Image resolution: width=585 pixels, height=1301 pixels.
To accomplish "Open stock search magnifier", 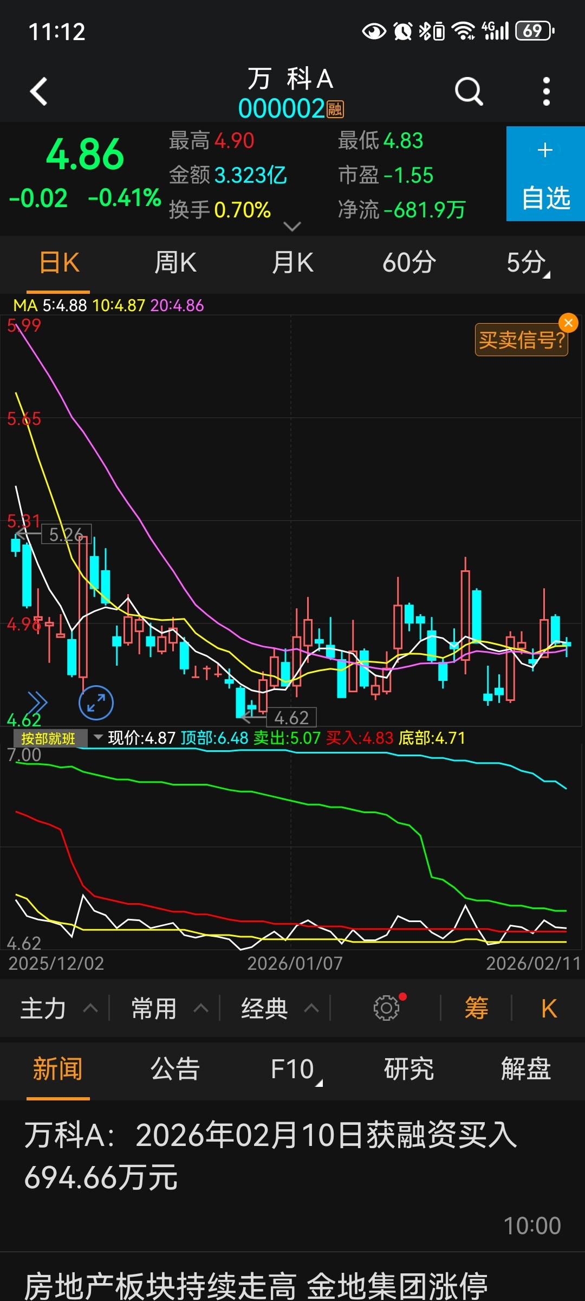I will click(x=469, y=91).
